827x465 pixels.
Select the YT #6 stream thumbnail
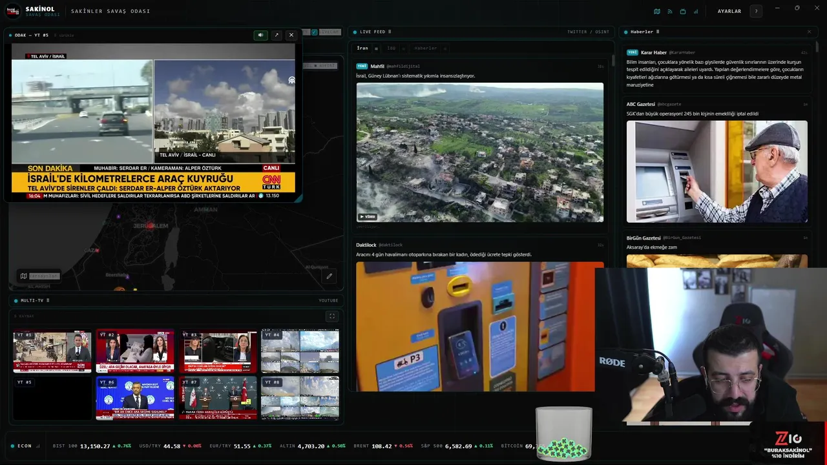click(135, 398)
